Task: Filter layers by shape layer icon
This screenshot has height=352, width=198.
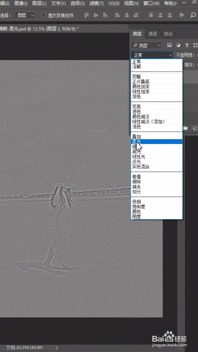Action: [195, 45]
